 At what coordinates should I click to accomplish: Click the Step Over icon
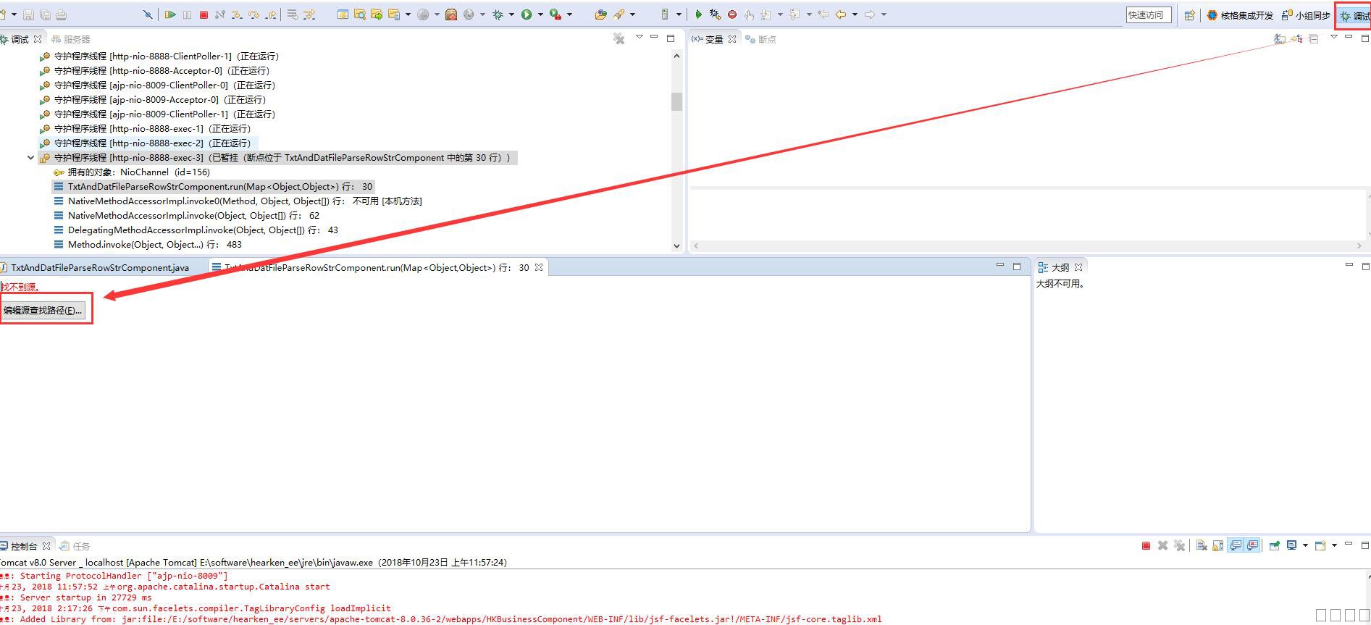[253, 14]
